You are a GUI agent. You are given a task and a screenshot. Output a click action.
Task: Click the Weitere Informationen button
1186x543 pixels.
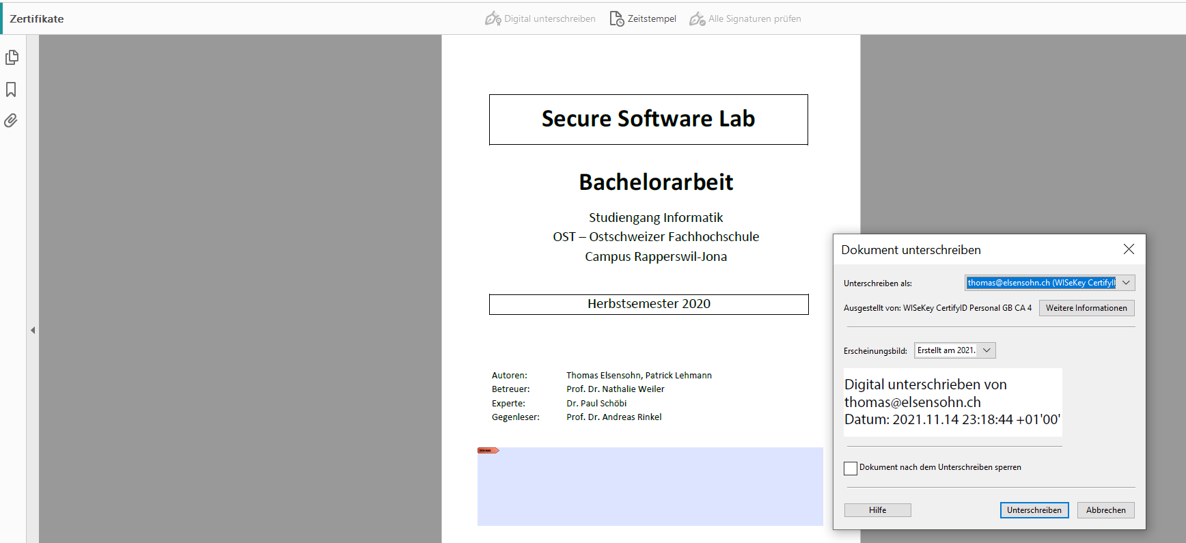coord(1086,308)
